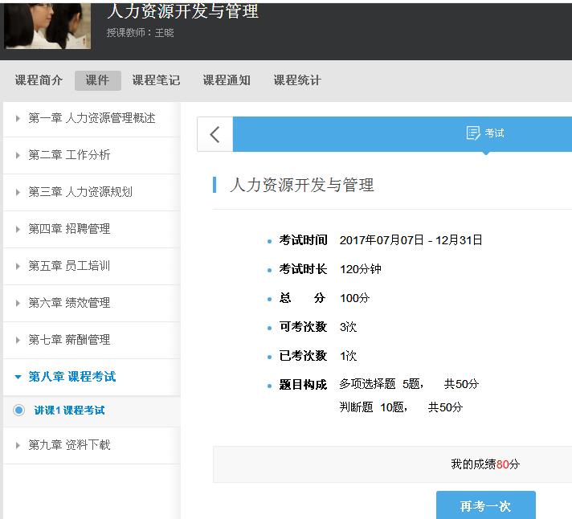Click the course thumbnail image
Viewport: 572px width, 519px height.
[47, 26]
